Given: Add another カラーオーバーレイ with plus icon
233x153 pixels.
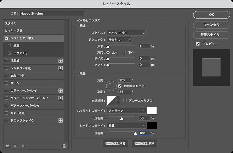Looking at the screenshot, I should [61, 91].
